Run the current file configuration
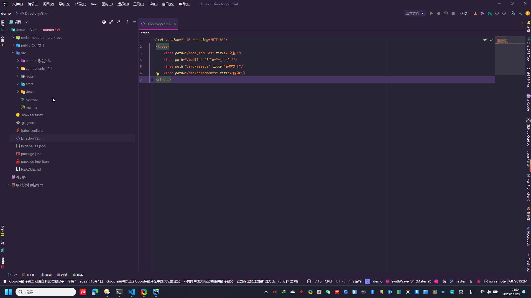 [x=432, y=13]
